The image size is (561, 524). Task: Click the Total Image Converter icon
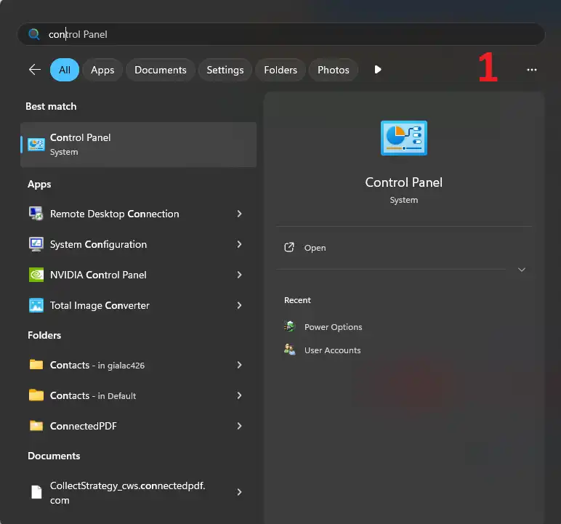(x=36, y=305)
